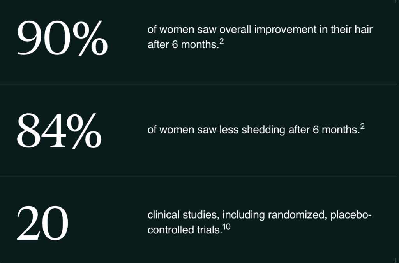Screen dimensions: 399x263
Task: Click the large 84% statistic
Action: click(59, 131)
